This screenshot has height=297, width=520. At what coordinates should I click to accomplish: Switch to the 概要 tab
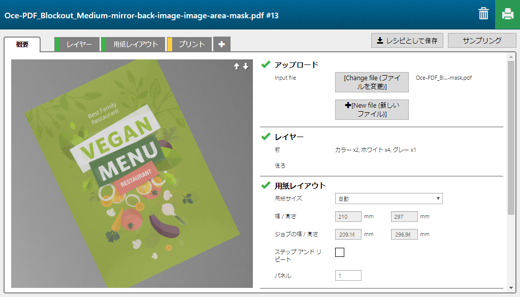click(x=22, y=44)
